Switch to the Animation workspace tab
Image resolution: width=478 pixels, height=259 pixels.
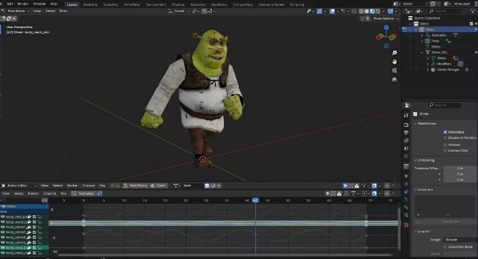coord(197,5)
